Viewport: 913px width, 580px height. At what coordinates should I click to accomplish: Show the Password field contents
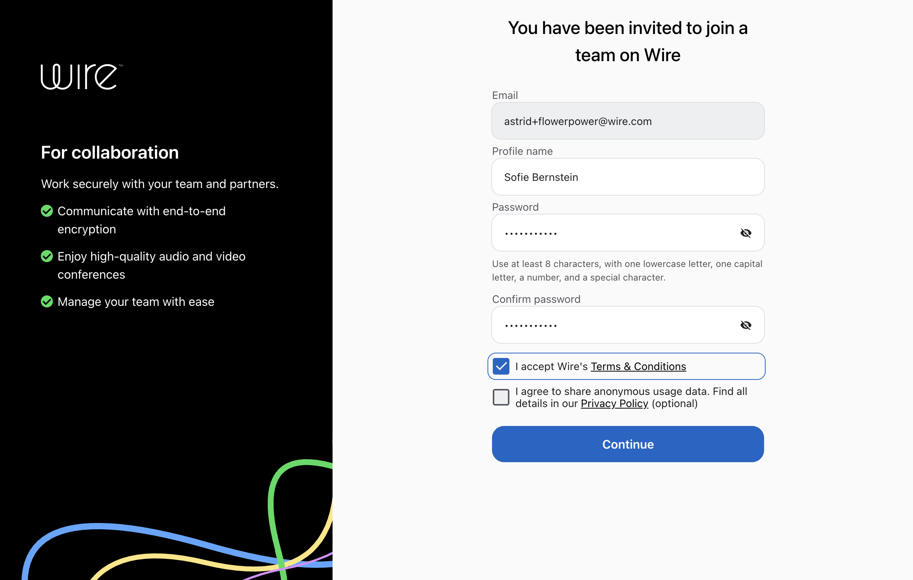746,233
